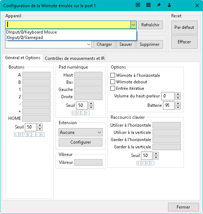Viewport: 203px width, 214px height.
Task: Select DInput/0/Keyboard Mouse device
Action: coord(71,32)
